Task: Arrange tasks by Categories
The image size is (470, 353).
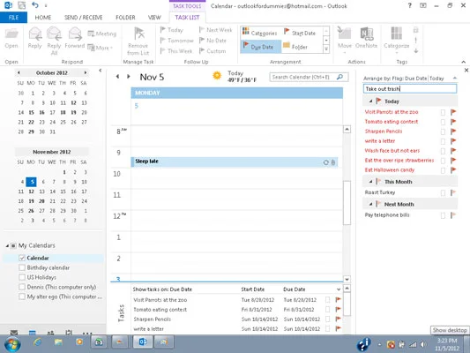Action: click(x=260, y=33)
